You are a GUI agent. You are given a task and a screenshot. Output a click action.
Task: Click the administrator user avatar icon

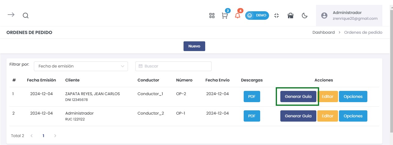coord(324,16)
